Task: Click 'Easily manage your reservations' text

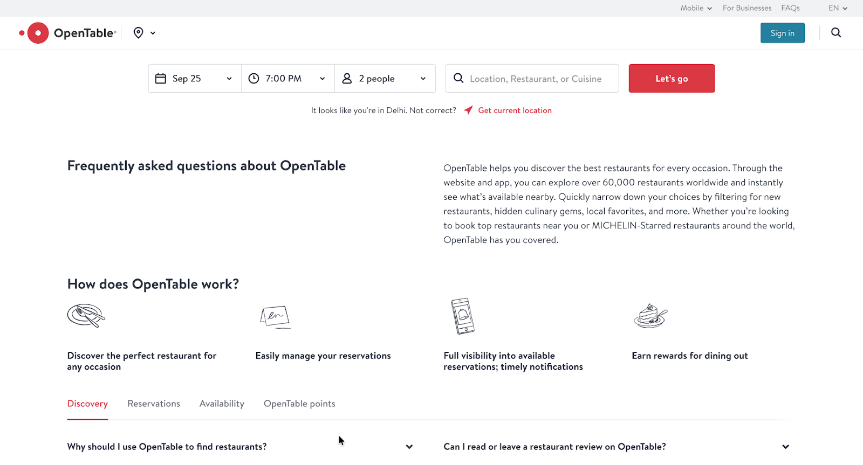Action: click(x=323, y=356)
